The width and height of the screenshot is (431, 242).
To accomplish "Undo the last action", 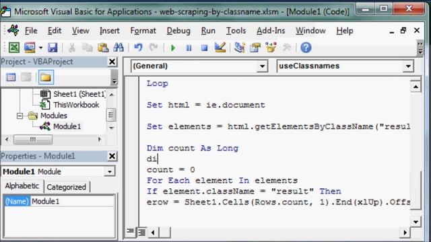I will 138,48.
